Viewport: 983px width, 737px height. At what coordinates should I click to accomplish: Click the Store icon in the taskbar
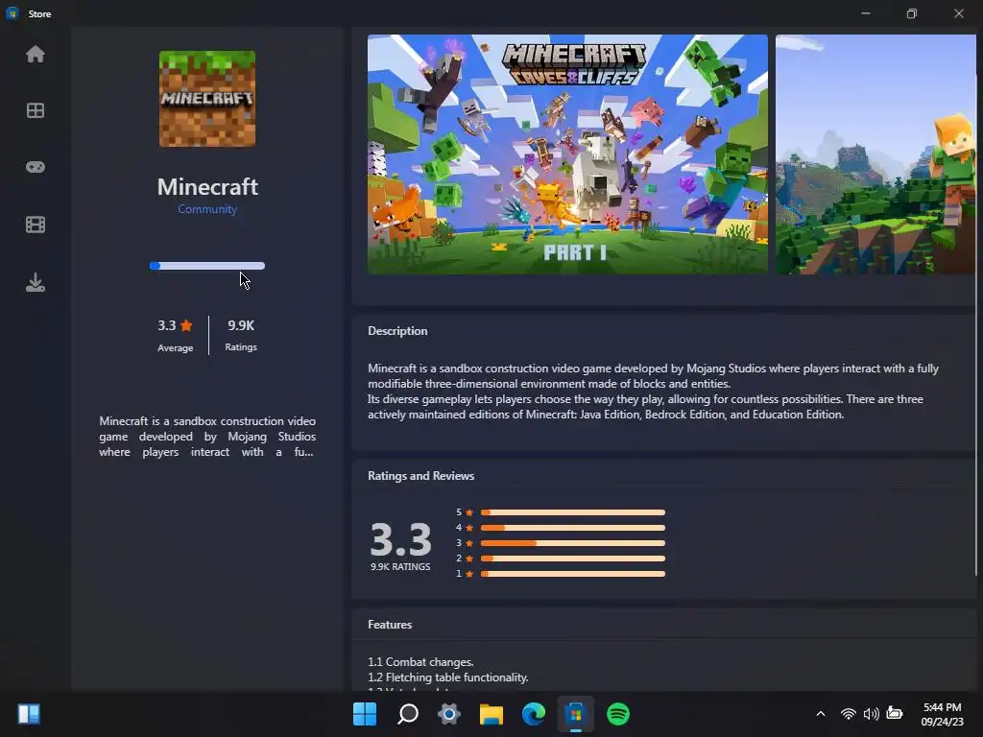576,714
